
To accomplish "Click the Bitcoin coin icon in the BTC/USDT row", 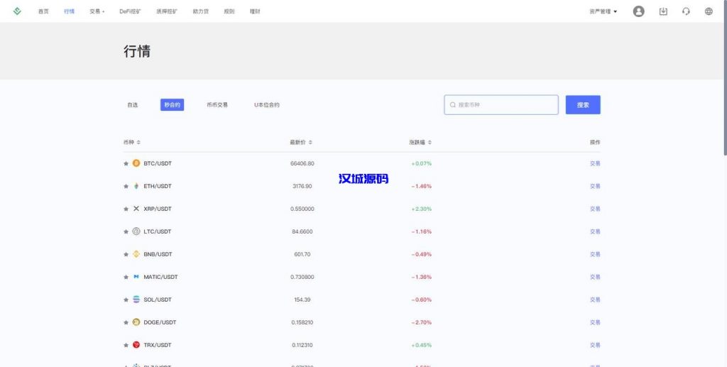I will [x=136, y=163].
